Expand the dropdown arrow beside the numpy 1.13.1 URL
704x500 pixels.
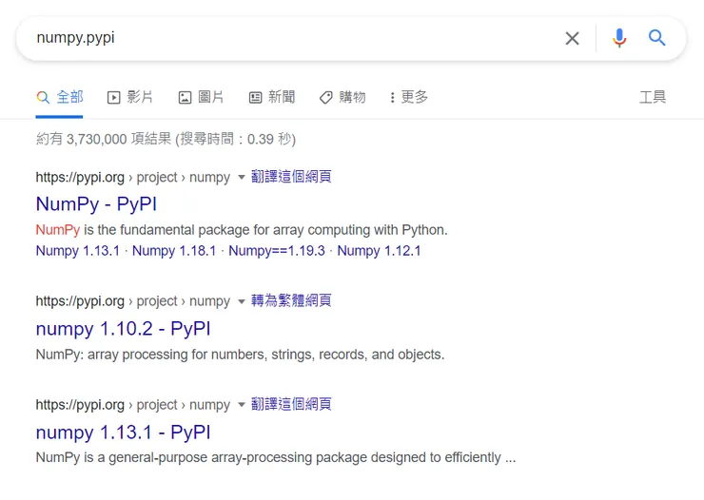[242, 405]
